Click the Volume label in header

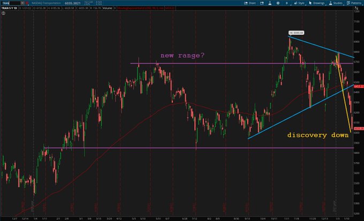coord(107,8)
